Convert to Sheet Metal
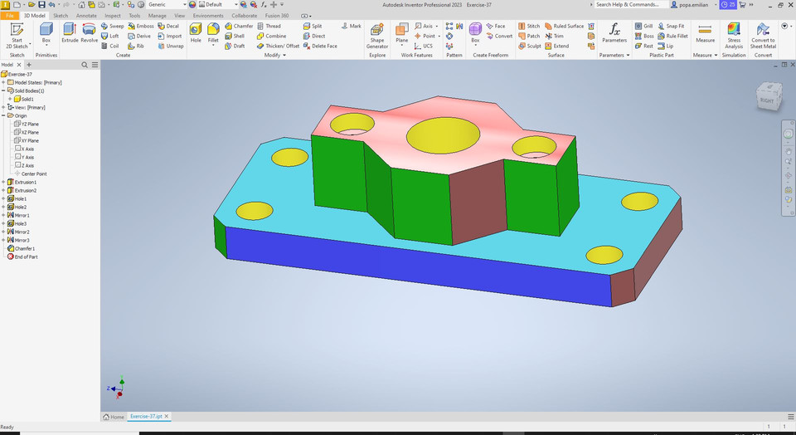This screenshot has height=435, width=796. [763, 36]
